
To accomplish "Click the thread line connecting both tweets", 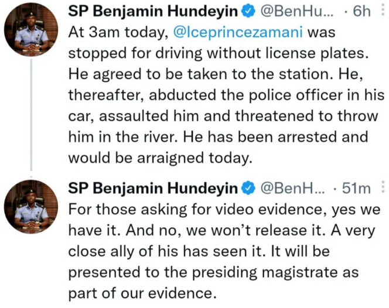I will click(33, 117).
